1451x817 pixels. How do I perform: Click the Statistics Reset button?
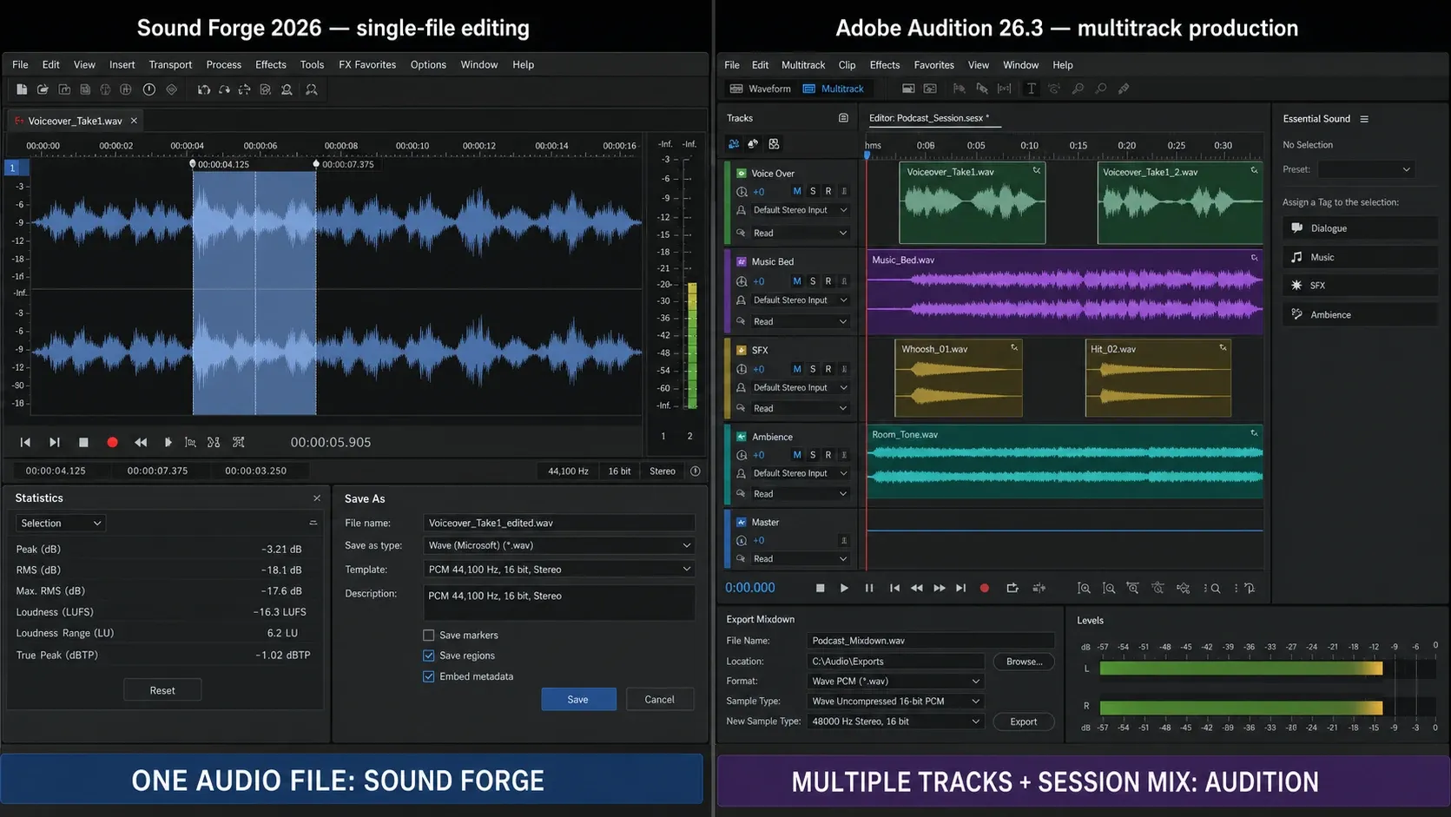(162, 690)
